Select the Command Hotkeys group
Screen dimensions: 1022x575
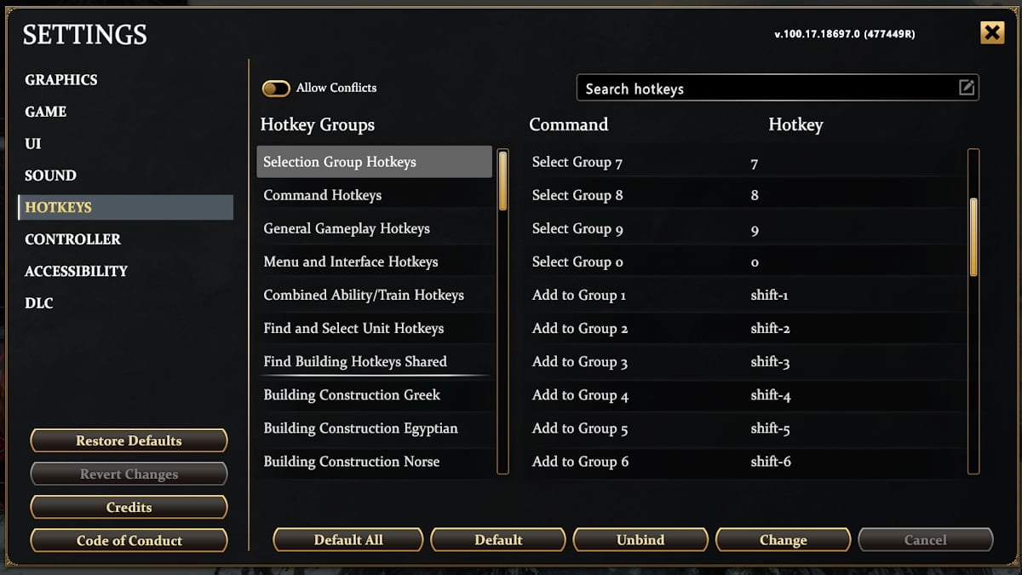[322, 194]
